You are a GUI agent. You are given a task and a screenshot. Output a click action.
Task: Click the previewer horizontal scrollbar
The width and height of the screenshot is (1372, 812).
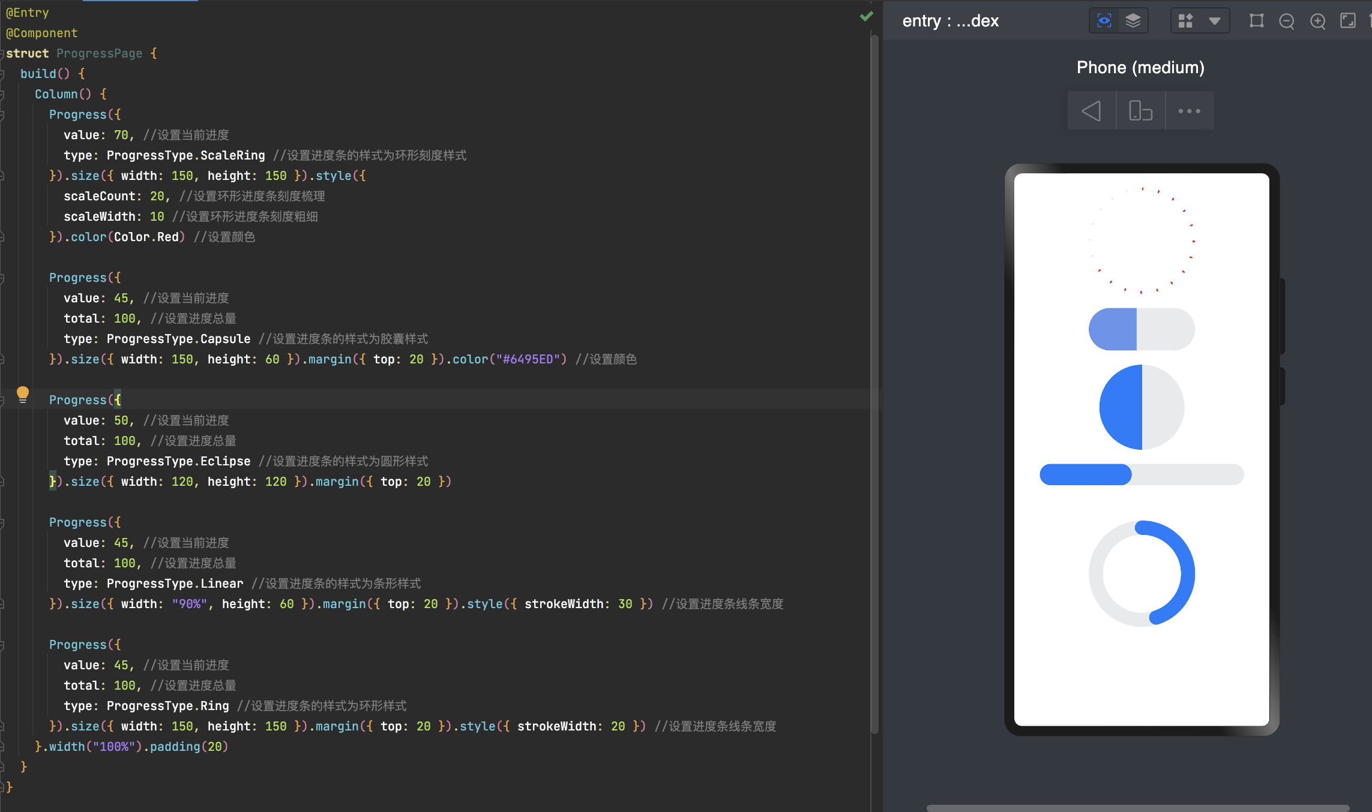(x=1137, y=808)
